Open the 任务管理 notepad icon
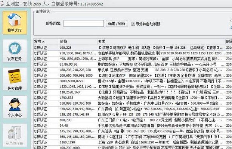The width and height of the screenshot is (232, 149). 15,79
